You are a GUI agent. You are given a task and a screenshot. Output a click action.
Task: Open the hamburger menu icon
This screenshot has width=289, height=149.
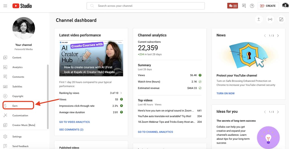coord(5,6)
